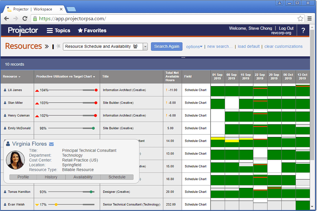The image size is (317, 211).
Task: Switch to the Availability tab in the popup
Action: (83, 177)
